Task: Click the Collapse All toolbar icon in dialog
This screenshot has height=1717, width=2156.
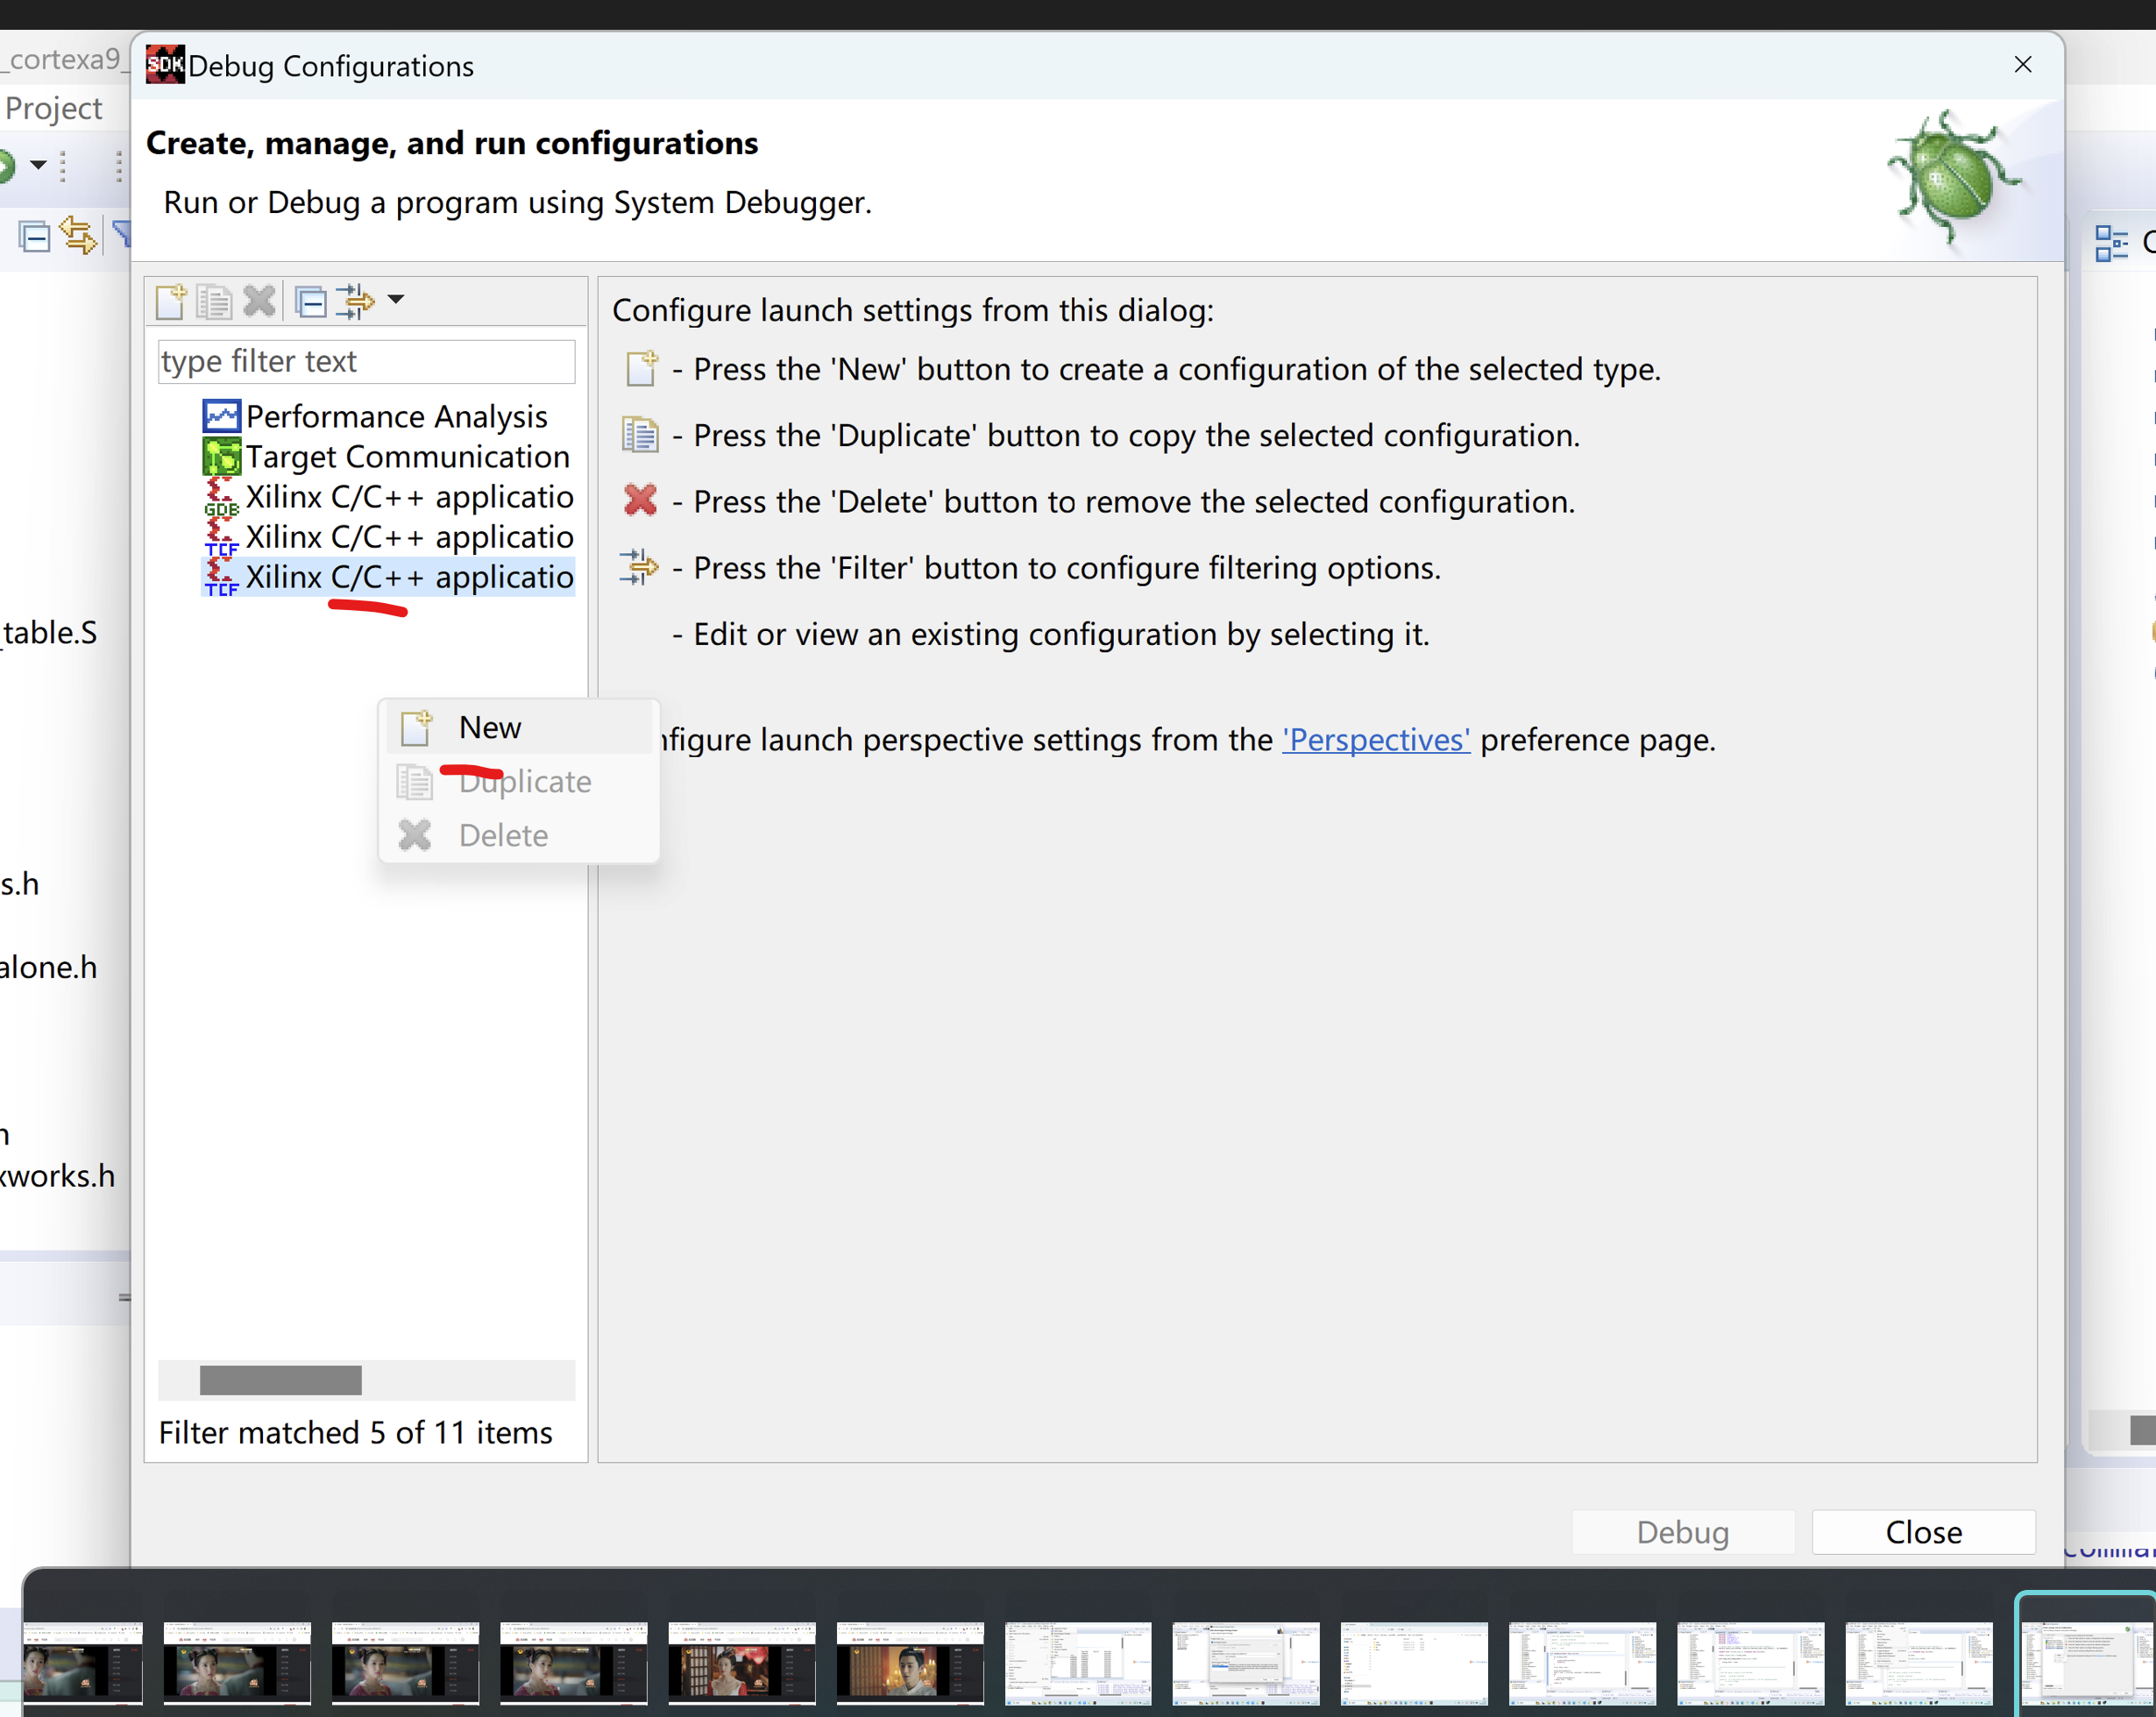Action: [311, 301]
